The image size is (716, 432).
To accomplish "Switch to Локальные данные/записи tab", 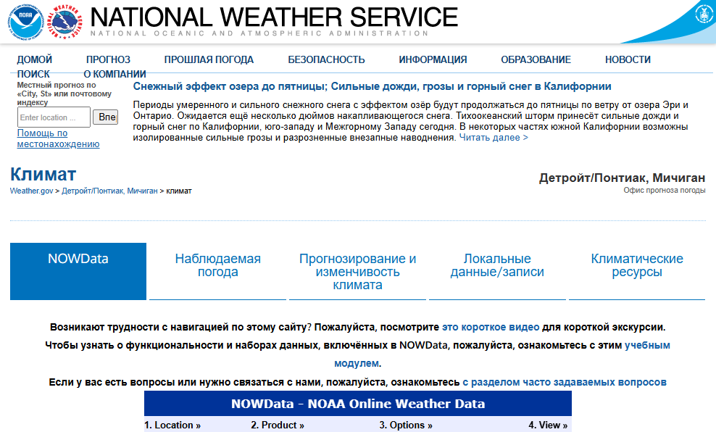I will pos(497,271).
